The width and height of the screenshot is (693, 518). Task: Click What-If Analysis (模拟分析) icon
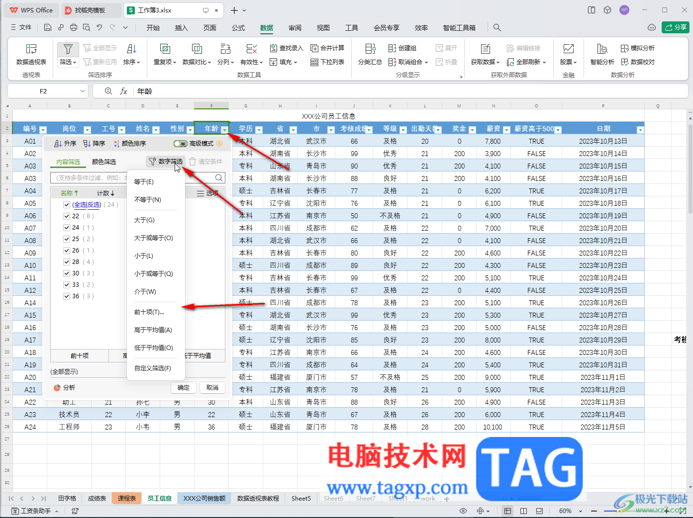tap(625, 48)
